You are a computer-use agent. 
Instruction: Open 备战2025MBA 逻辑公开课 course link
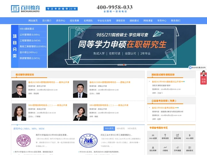pyautogui.click(x=110, y=82)
